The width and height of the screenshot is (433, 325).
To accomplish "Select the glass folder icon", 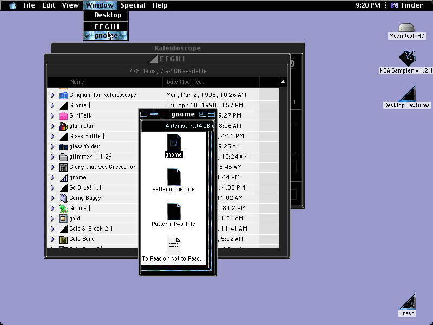I will tap(63, 146).
